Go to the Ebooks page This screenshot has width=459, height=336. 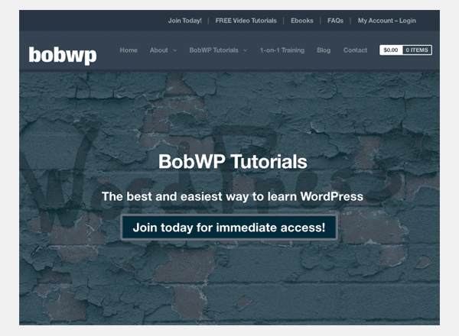(x=302, y=21)
